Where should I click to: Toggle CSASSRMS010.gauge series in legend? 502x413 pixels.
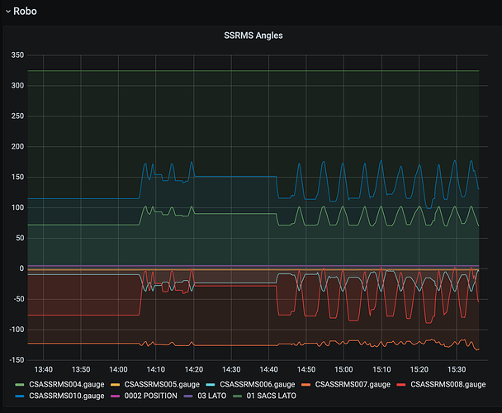click(x=67, y=396)
